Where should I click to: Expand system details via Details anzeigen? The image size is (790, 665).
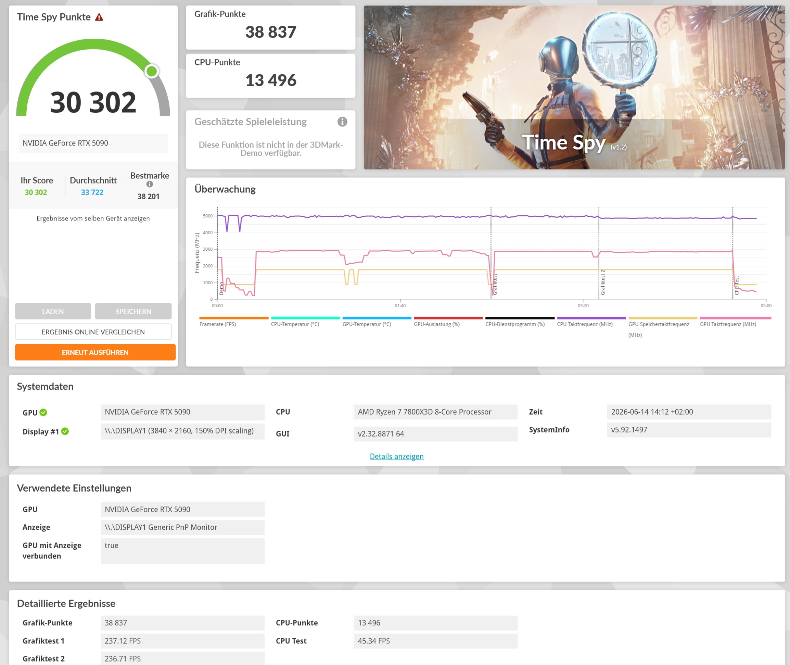396,456
